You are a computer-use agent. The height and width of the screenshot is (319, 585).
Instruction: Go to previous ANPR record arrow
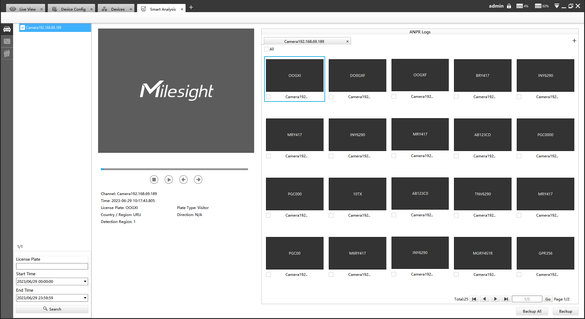point(183,180)
